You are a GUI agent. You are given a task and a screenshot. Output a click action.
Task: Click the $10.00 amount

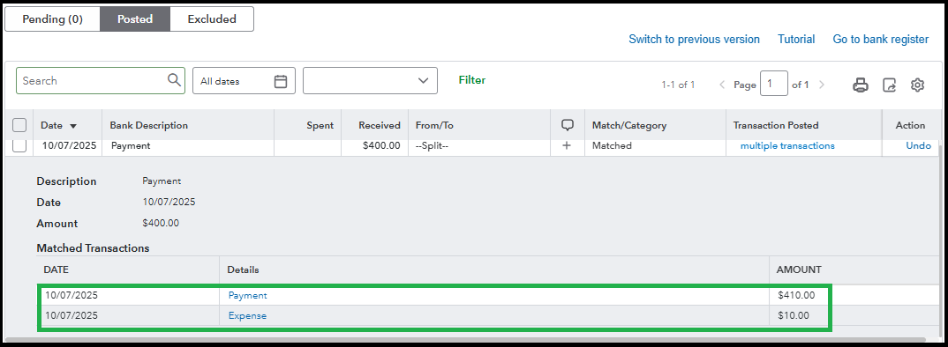coord(794,315)
